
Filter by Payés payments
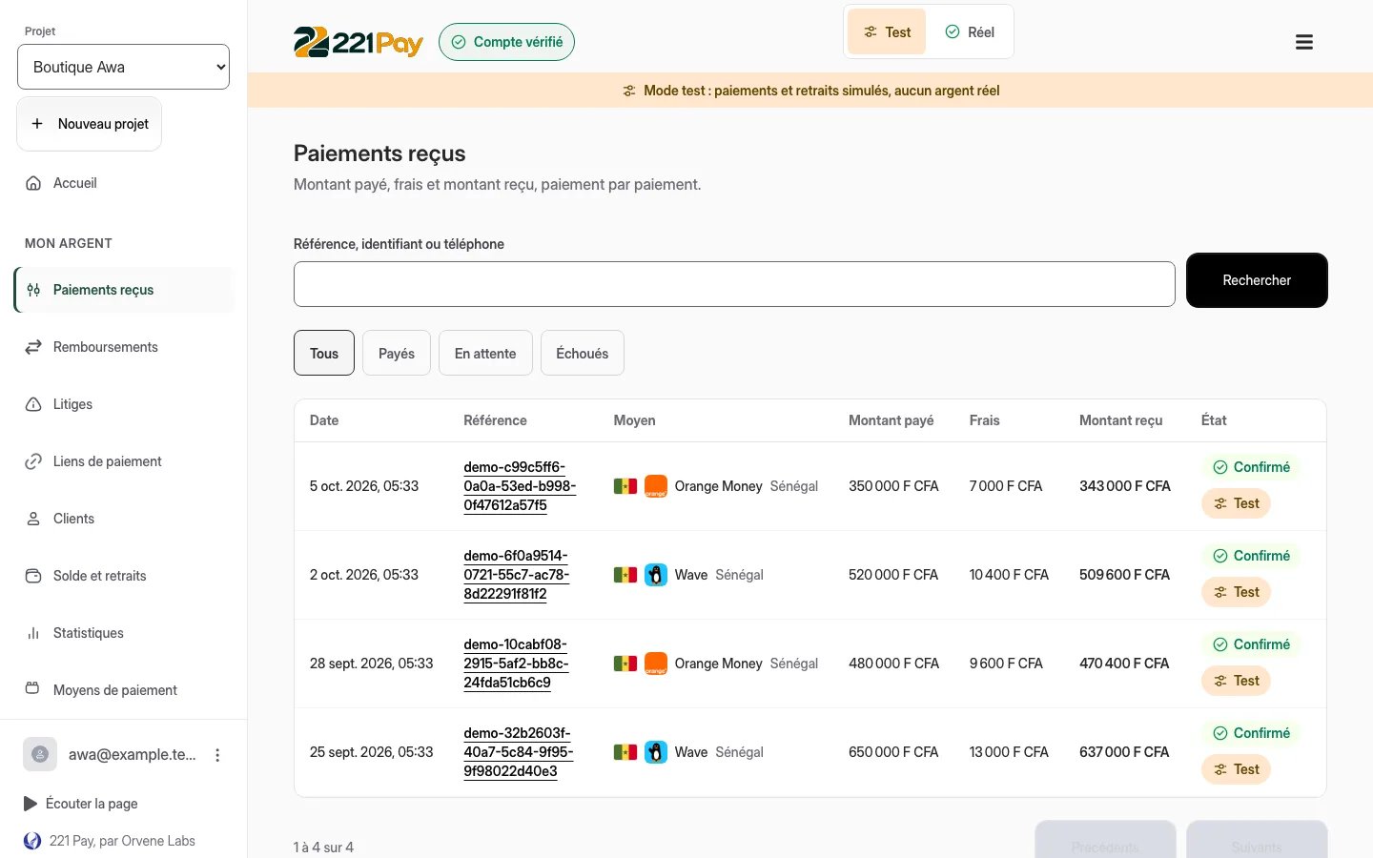(x=397, y=353)
